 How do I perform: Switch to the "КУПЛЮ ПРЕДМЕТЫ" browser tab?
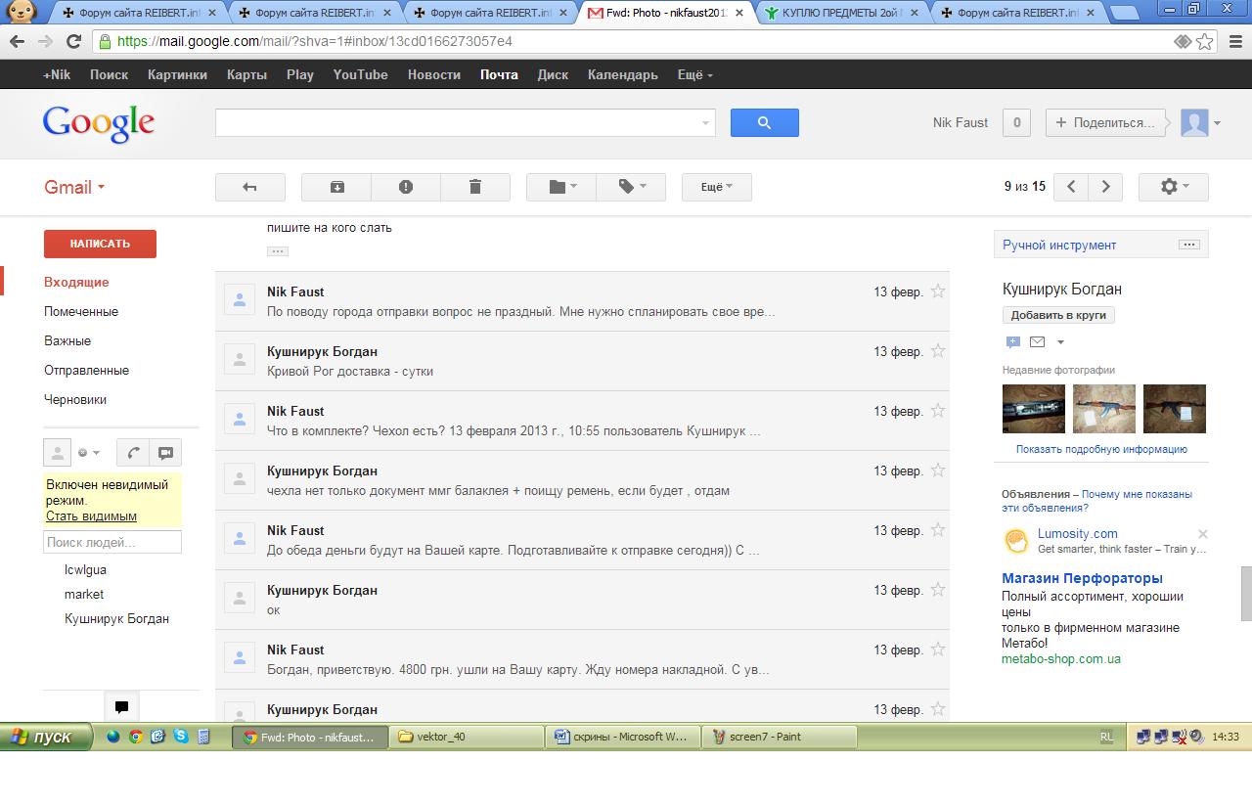pos(842,14)
